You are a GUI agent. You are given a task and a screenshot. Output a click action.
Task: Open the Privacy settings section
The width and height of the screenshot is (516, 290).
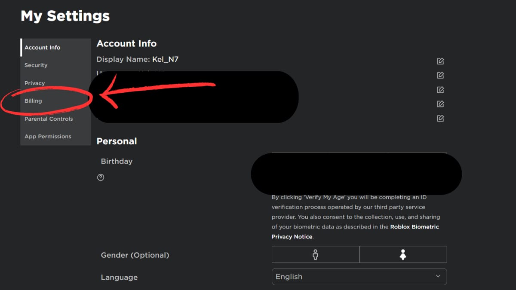[x=34, y=83]
